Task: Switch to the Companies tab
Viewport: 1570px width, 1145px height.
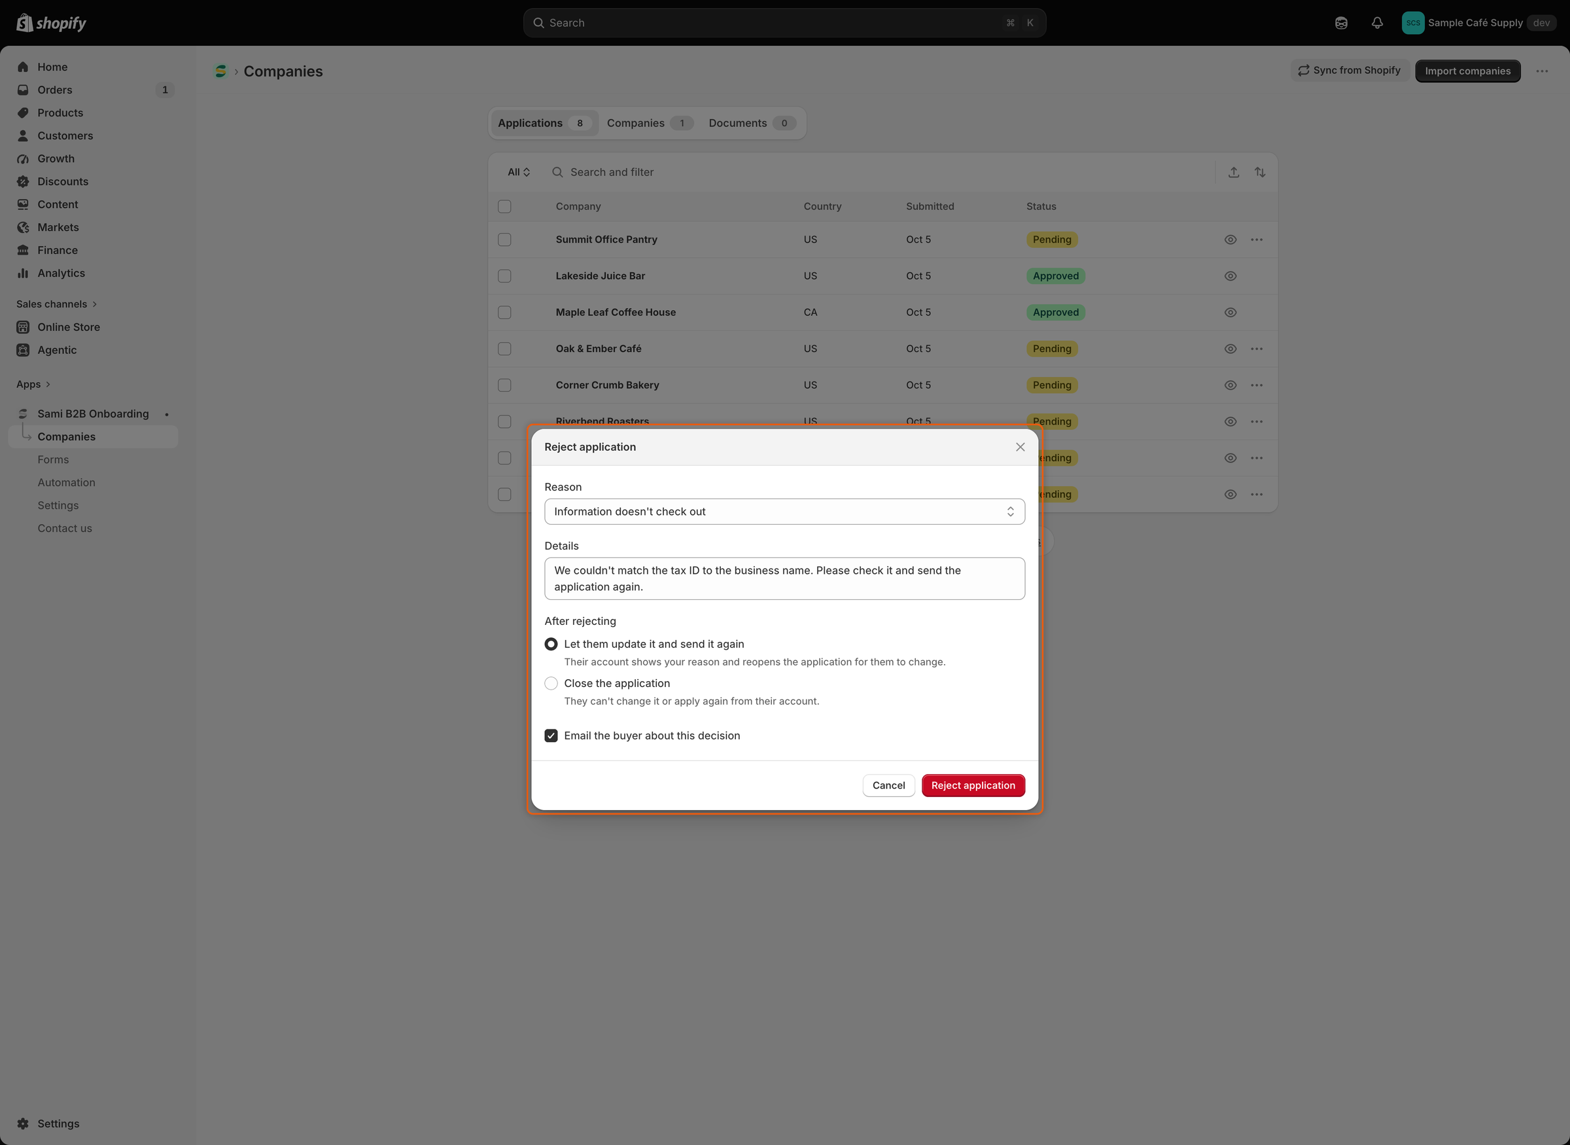Action: (x=649, y=124)
